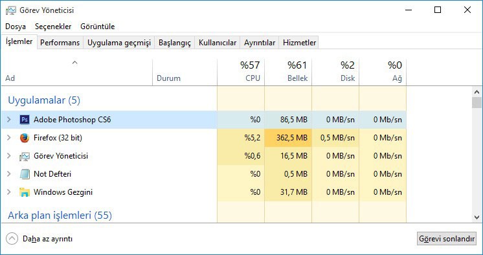Click the Görevi sonlandır button
Image resolution: width=483 pixels, height=255 pixels.
click(446, 239)
